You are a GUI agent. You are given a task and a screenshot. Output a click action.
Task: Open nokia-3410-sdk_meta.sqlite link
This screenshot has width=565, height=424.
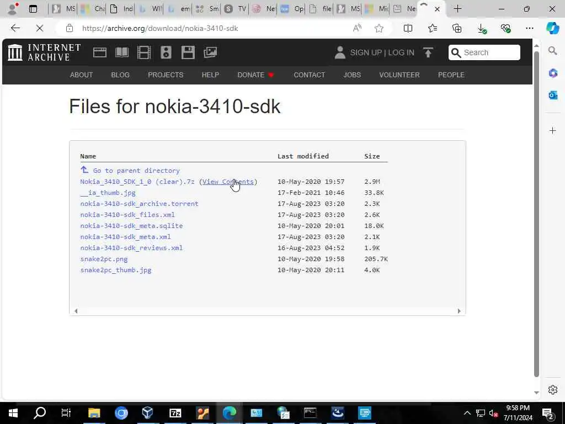tap(131, 226)
